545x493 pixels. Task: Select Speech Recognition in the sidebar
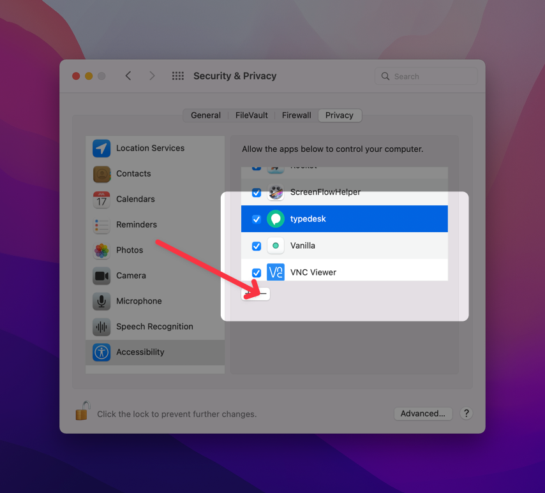[102, 327]
